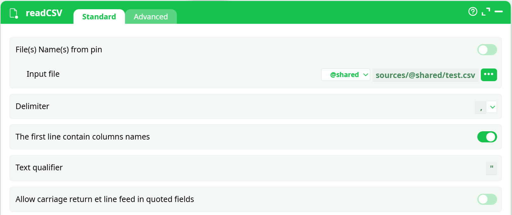
Task: Click the first line columns names label
Action: tap(83, 137)
